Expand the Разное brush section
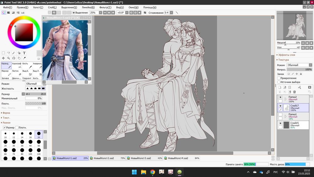Screen dimensions: 314x177 point(6,123)
